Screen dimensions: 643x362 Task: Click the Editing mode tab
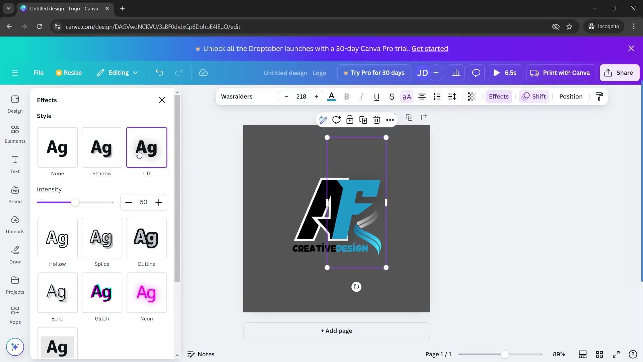[116, 72]
